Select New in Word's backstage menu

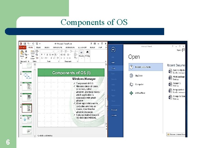pyautogui.click(x=113, y=62)
